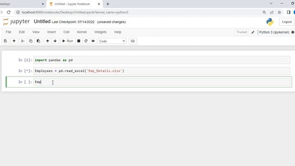Click the browser address bar URL
Screen dimensions: 295x166
75,12
